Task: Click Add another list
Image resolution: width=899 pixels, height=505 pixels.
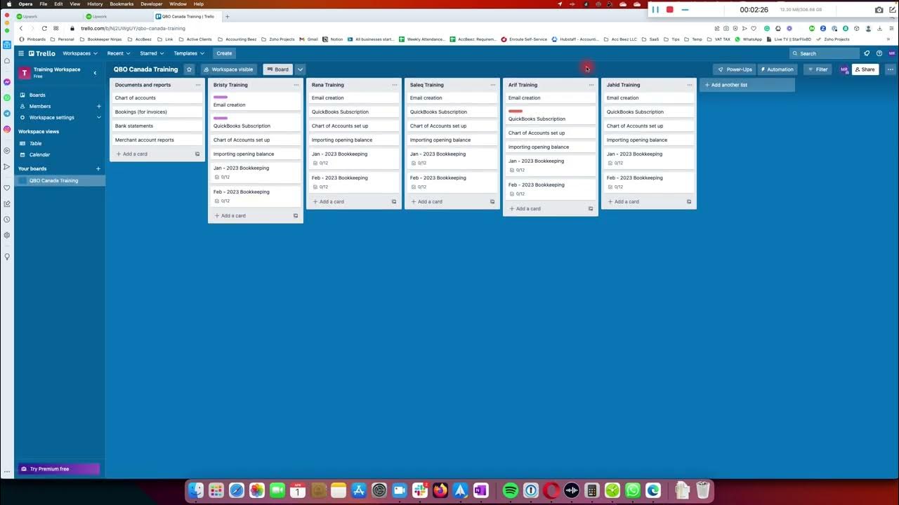Action: [747, 85]
